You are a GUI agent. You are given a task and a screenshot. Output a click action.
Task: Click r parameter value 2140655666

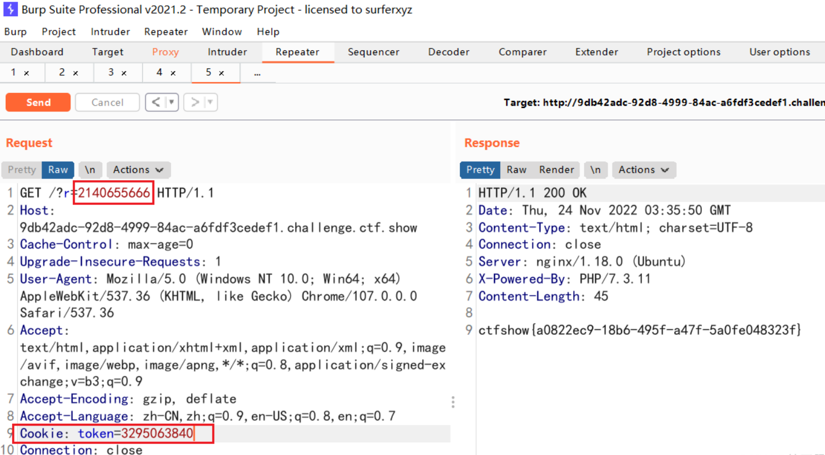tap(114, 193)
